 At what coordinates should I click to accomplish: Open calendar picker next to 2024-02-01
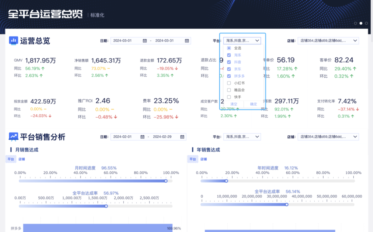tap(143, 137)
